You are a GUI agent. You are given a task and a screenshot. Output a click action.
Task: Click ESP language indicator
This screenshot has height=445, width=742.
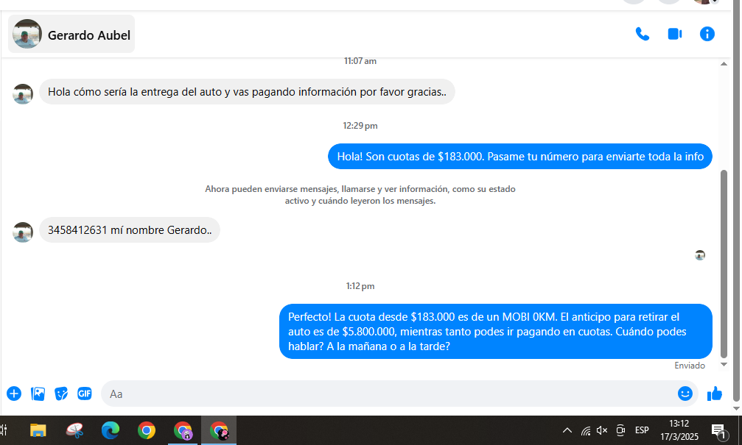(642, 430)
